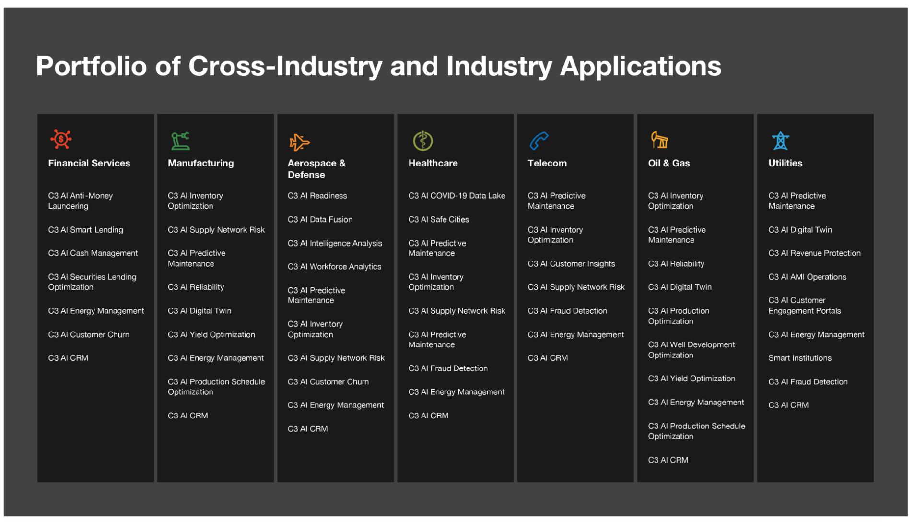Click 'C3 AI Reliability' under Manufacturing
Viewport: 914px width, 522px height.
click(196, 287)
